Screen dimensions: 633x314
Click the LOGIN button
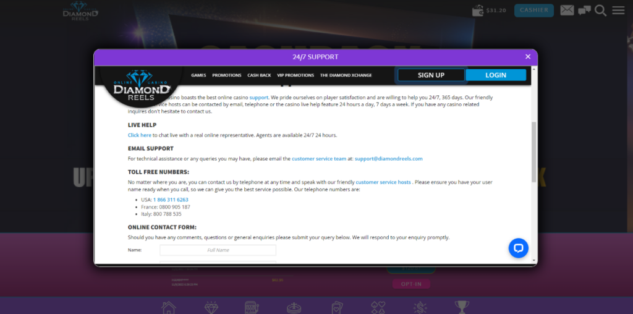pos(496,75)
